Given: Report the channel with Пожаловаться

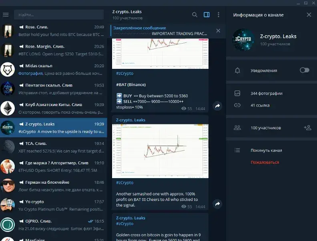Looking at the screenshot, I should (265, 163).
